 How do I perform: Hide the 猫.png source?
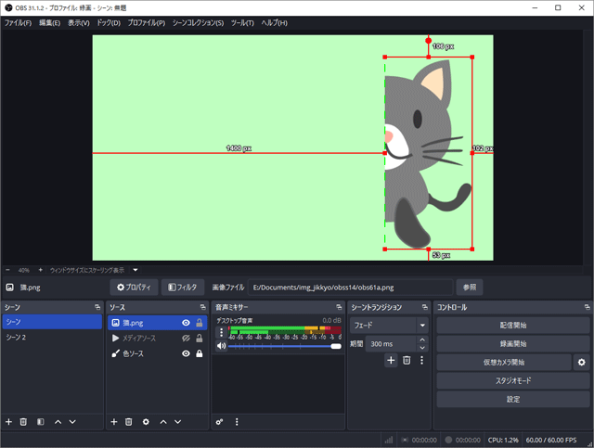(186, 323)
